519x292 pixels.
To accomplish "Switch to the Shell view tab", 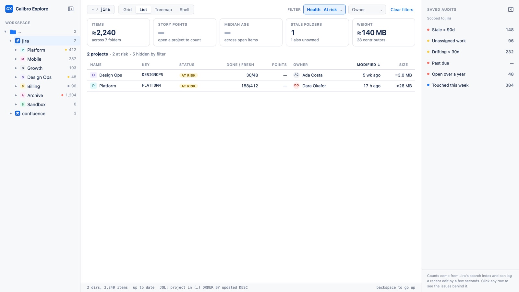I will [184, 9].
